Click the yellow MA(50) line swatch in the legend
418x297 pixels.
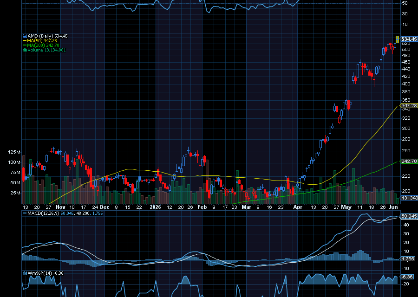coord(25,41)
